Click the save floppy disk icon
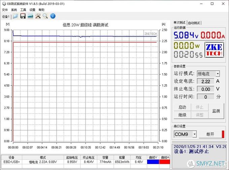This screenshot has height=170, width=229. pyautogui.click(x=23, y=16)
